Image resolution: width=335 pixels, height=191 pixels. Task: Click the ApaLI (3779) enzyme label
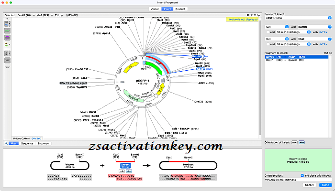click(101, 33)
